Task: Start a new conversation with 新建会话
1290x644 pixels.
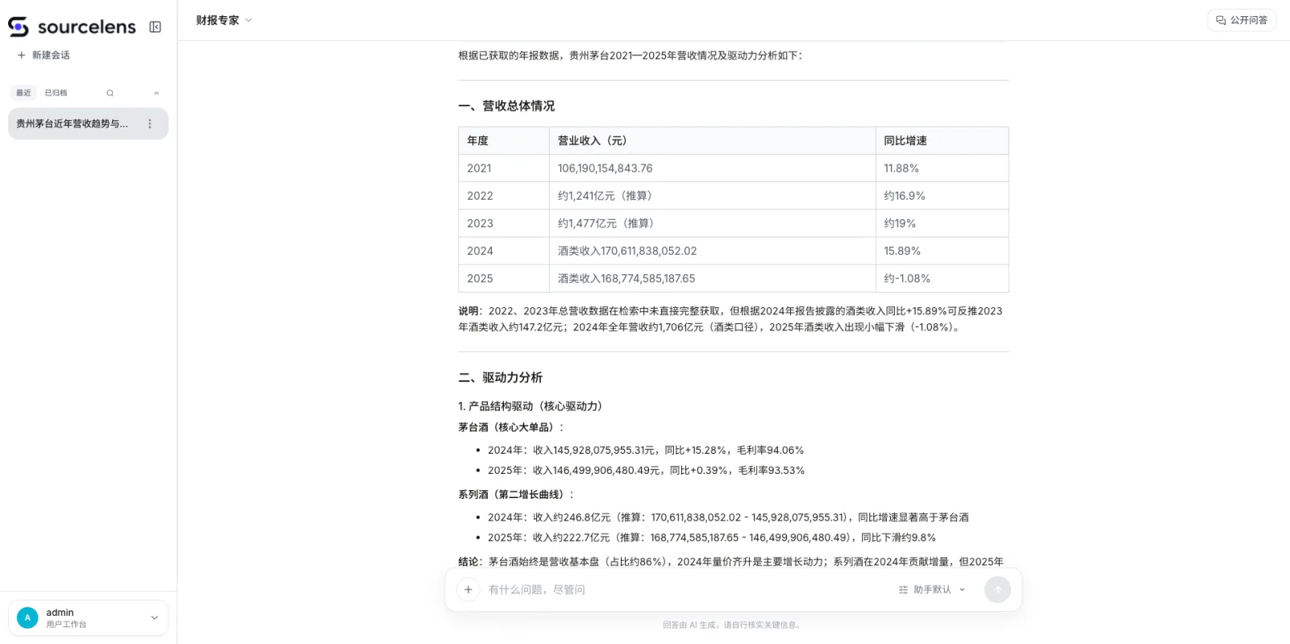Action: [44, 55]
